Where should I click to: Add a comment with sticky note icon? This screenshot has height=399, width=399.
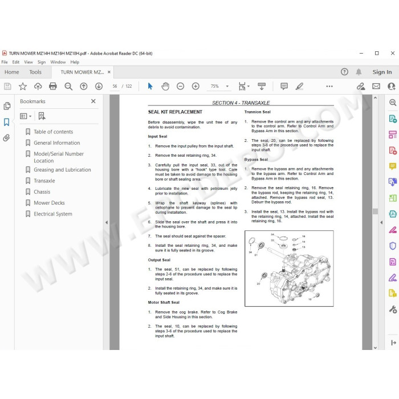(x=284, y=86)
